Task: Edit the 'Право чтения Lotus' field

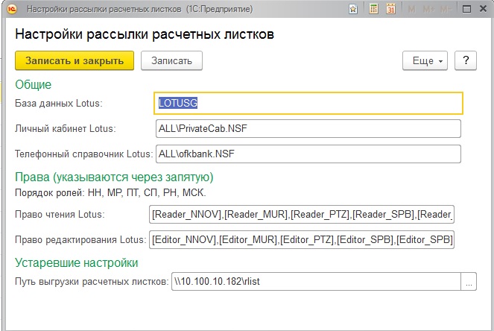Action: coord(302,215)
